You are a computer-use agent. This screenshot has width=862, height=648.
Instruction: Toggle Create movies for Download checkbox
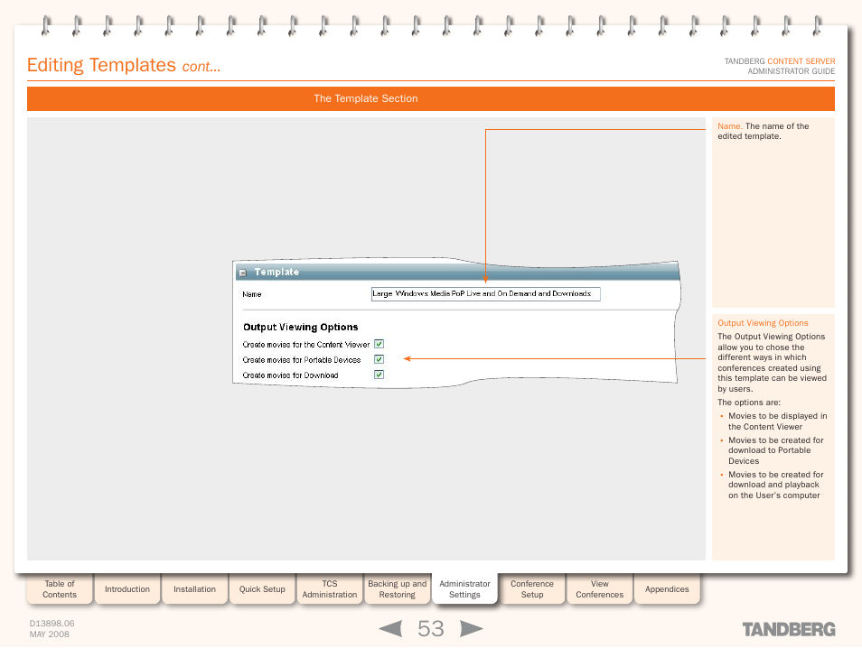pyautogui.click(x=379, y=375)
